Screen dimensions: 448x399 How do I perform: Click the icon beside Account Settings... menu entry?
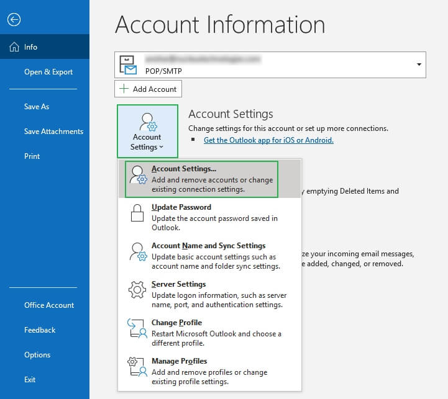click(x=139, y=175)
